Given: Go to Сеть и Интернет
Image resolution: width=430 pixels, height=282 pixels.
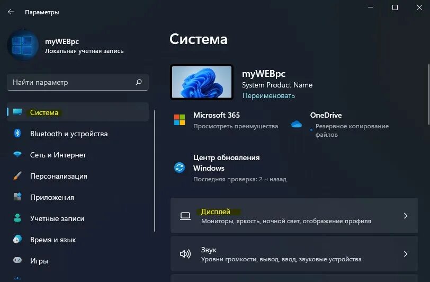Looking at the screenshot, I should click(78, 155).
